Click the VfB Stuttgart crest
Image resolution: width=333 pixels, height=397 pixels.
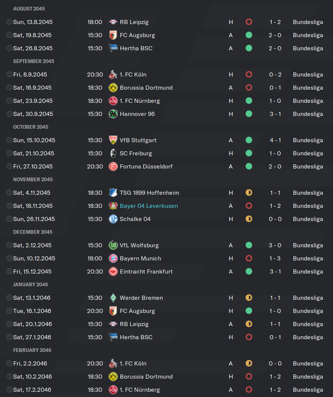113,140
